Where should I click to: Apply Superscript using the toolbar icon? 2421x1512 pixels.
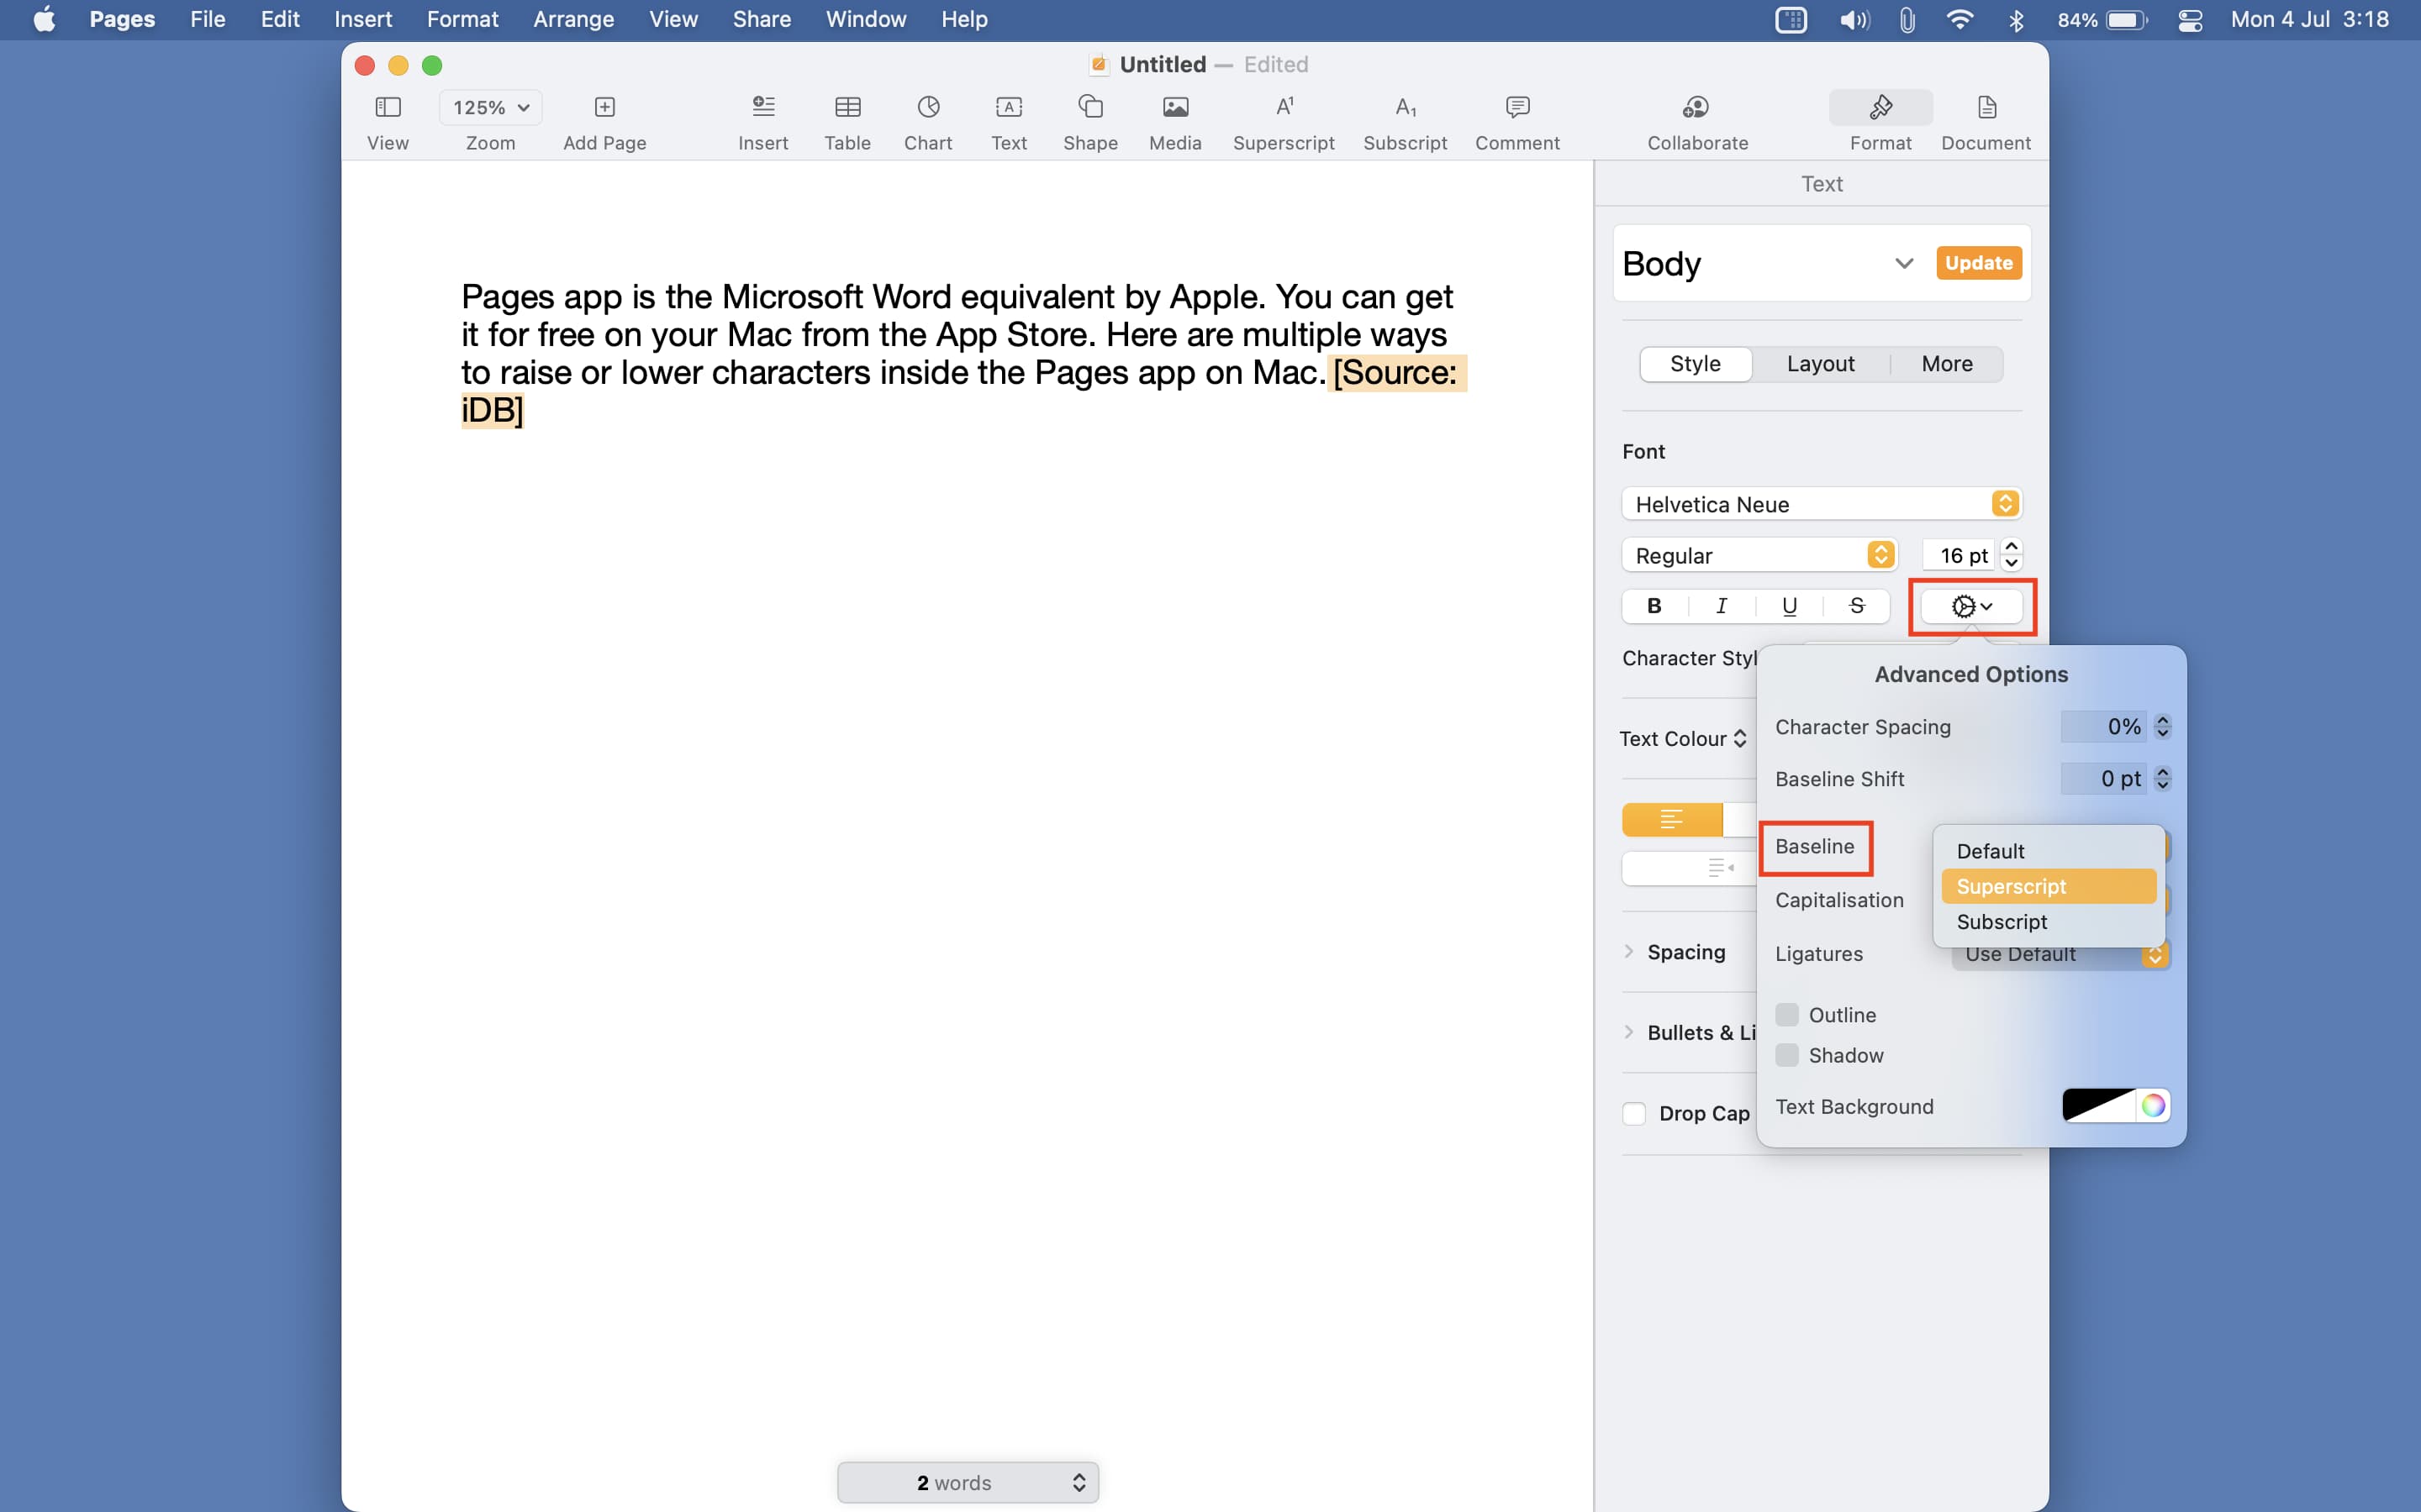coord(1284,107)
